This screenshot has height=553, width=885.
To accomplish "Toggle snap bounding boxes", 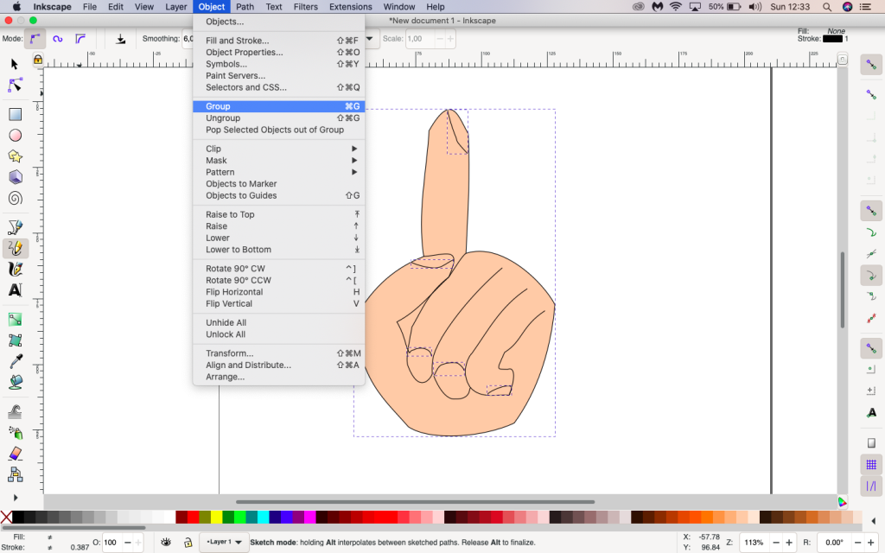I will (871, 93).
